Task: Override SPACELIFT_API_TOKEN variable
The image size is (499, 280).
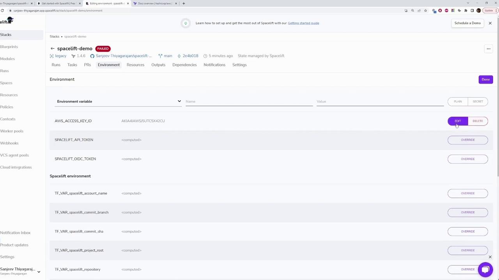Action: 468,140
